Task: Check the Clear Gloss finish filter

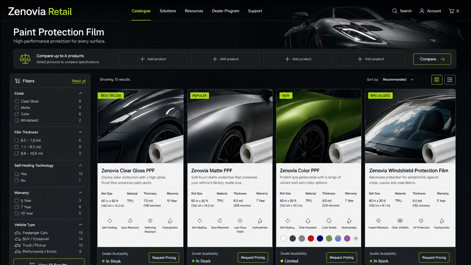Action: 17,101
